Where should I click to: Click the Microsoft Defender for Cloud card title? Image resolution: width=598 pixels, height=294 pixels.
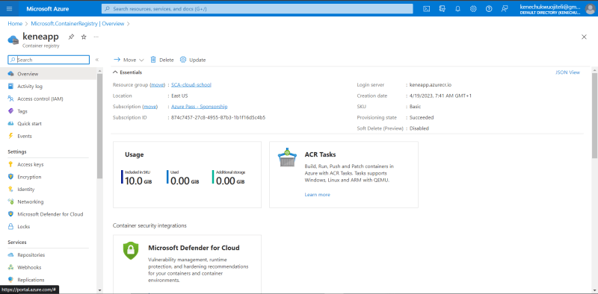pos(194,248)
